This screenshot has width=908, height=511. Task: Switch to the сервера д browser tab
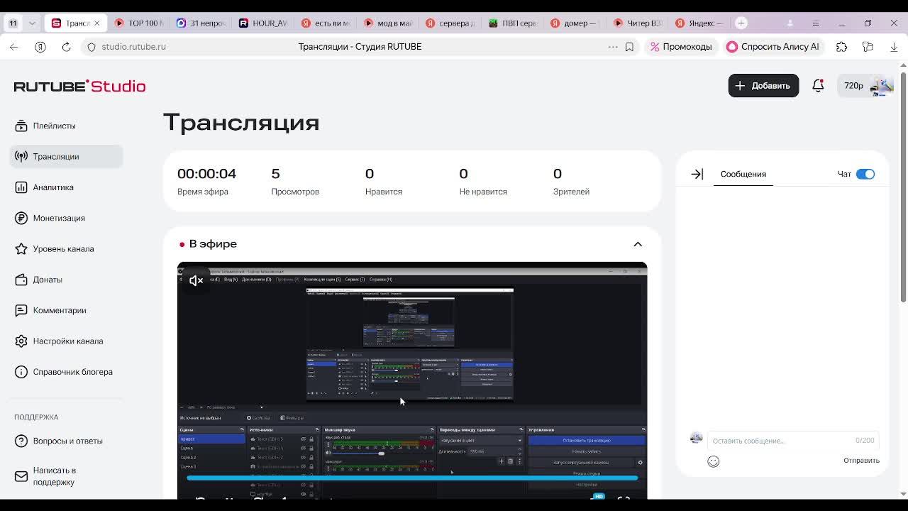pos(450,23)
